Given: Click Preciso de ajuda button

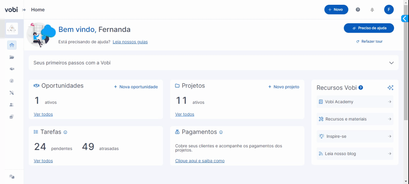Looking at the screenshot, I should tap(369, 28).
